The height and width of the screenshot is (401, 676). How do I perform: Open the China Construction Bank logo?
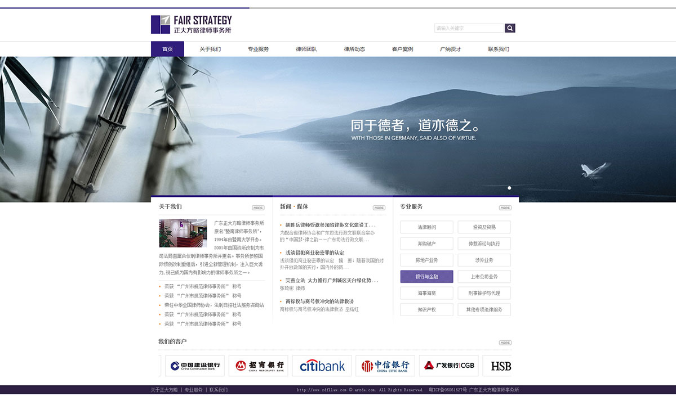tap(195, 366)
